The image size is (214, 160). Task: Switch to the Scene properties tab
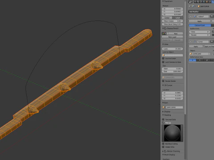pyautogui.click(x=201, y=2)
